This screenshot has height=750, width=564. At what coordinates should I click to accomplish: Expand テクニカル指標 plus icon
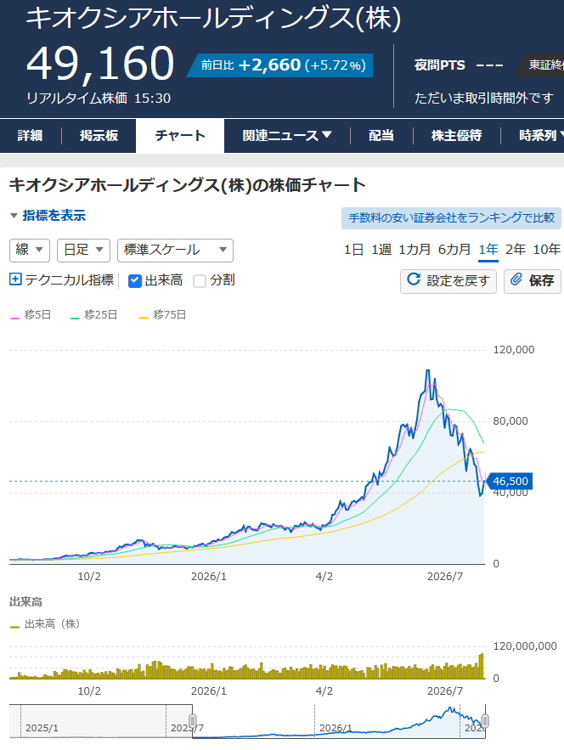click(x=15, y=279)
